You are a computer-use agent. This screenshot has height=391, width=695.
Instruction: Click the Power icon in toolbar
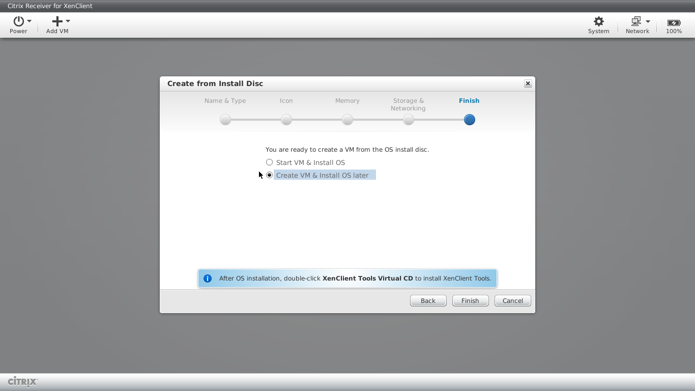click(x=19, y=21)
